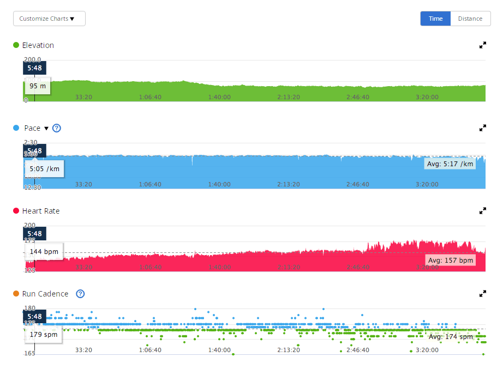Click the Elevation chart at 1:40:00

tap(219, 92)
